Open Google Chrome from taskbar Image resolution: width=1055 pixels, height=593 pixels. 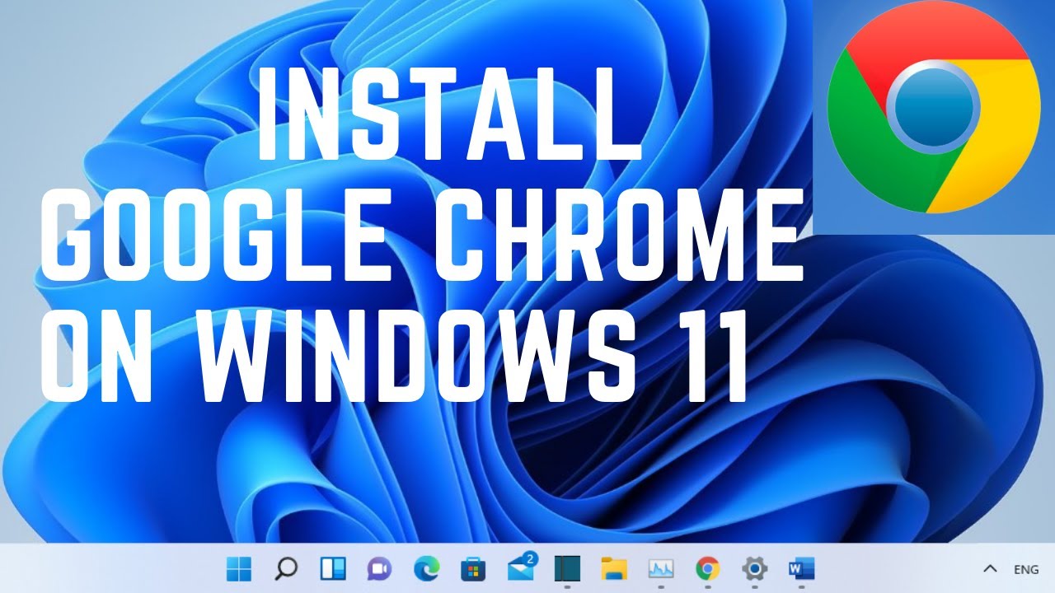point(707,568)
